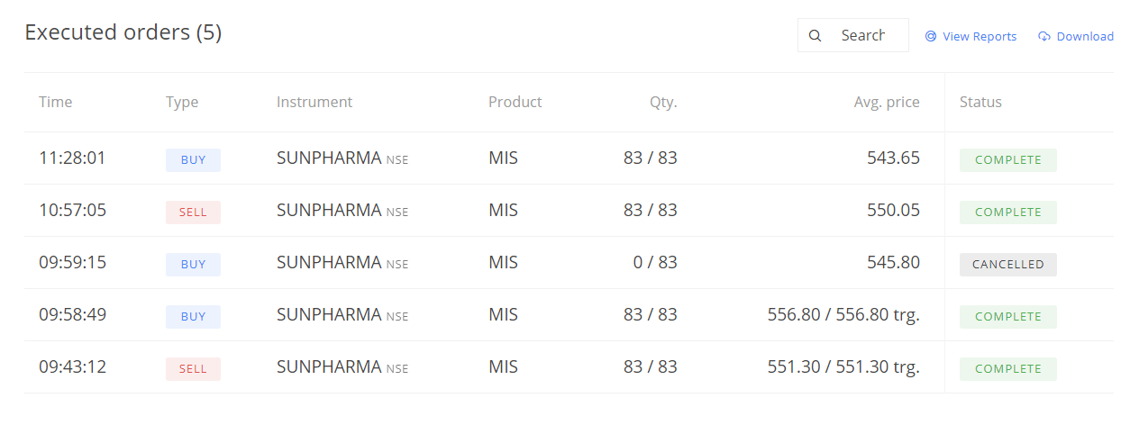Click the Download cloud icon

tap(1044, 37)
